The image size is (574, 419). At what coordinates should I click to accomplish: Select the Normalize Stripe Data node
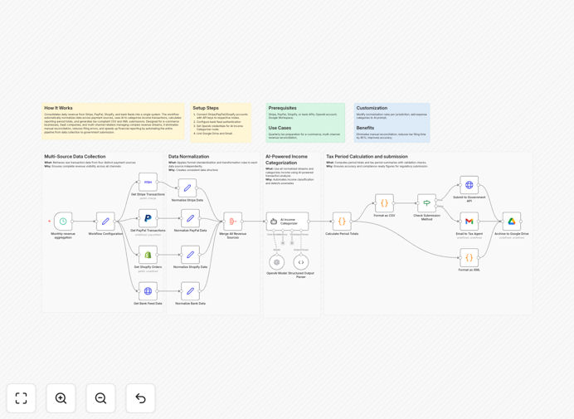coord(187,188)
